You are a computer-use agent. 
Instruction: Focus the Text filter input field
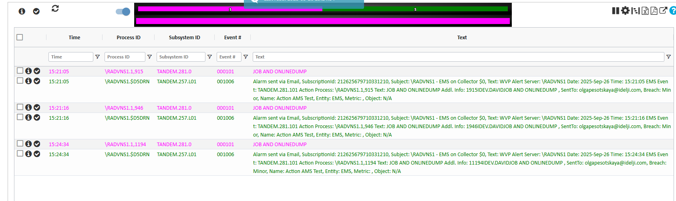458,57
